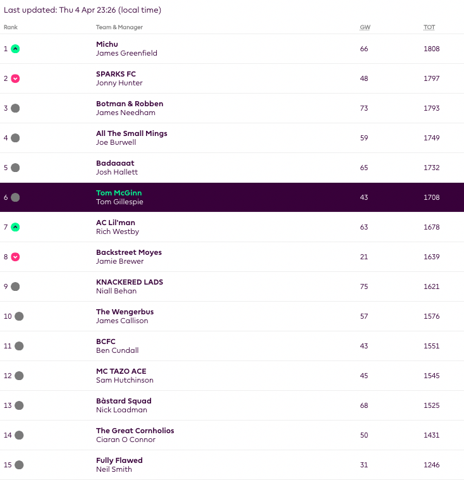The height and width of the screenshot is (480, 464).
Task: Open Bàstard Squad team page
Action: pos(123,401)
